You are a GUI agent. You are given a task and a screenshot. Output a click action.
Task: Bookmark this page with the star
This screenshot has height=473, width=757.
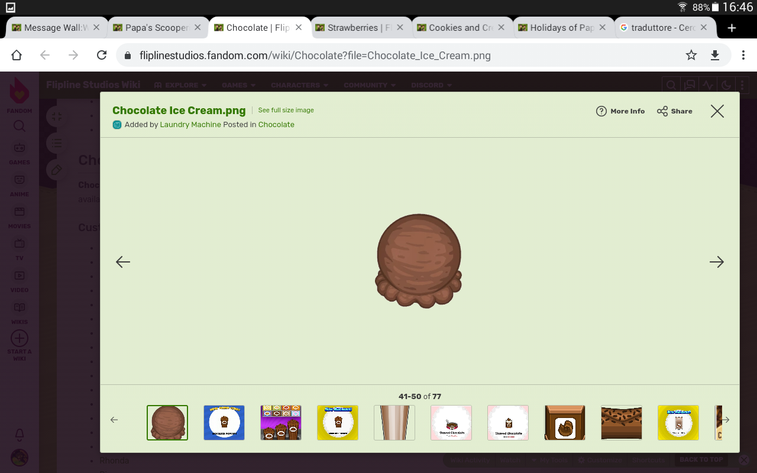691,55
